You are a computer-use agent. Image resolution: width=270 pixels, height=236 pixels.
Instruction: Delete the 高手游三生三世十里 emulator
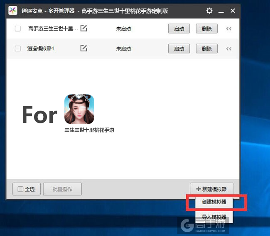[x=206, y=29]
